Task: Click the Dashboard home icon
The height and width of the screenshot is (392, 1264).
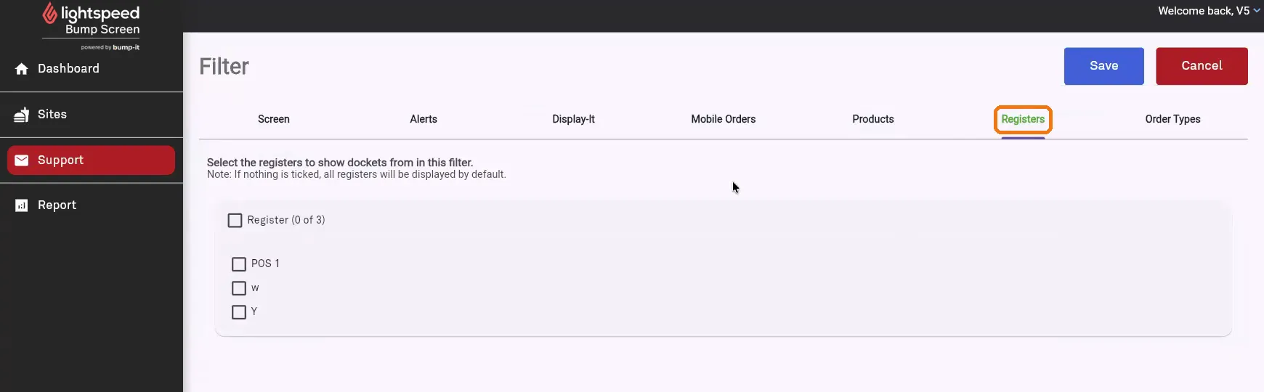Action: coord(22,69)
